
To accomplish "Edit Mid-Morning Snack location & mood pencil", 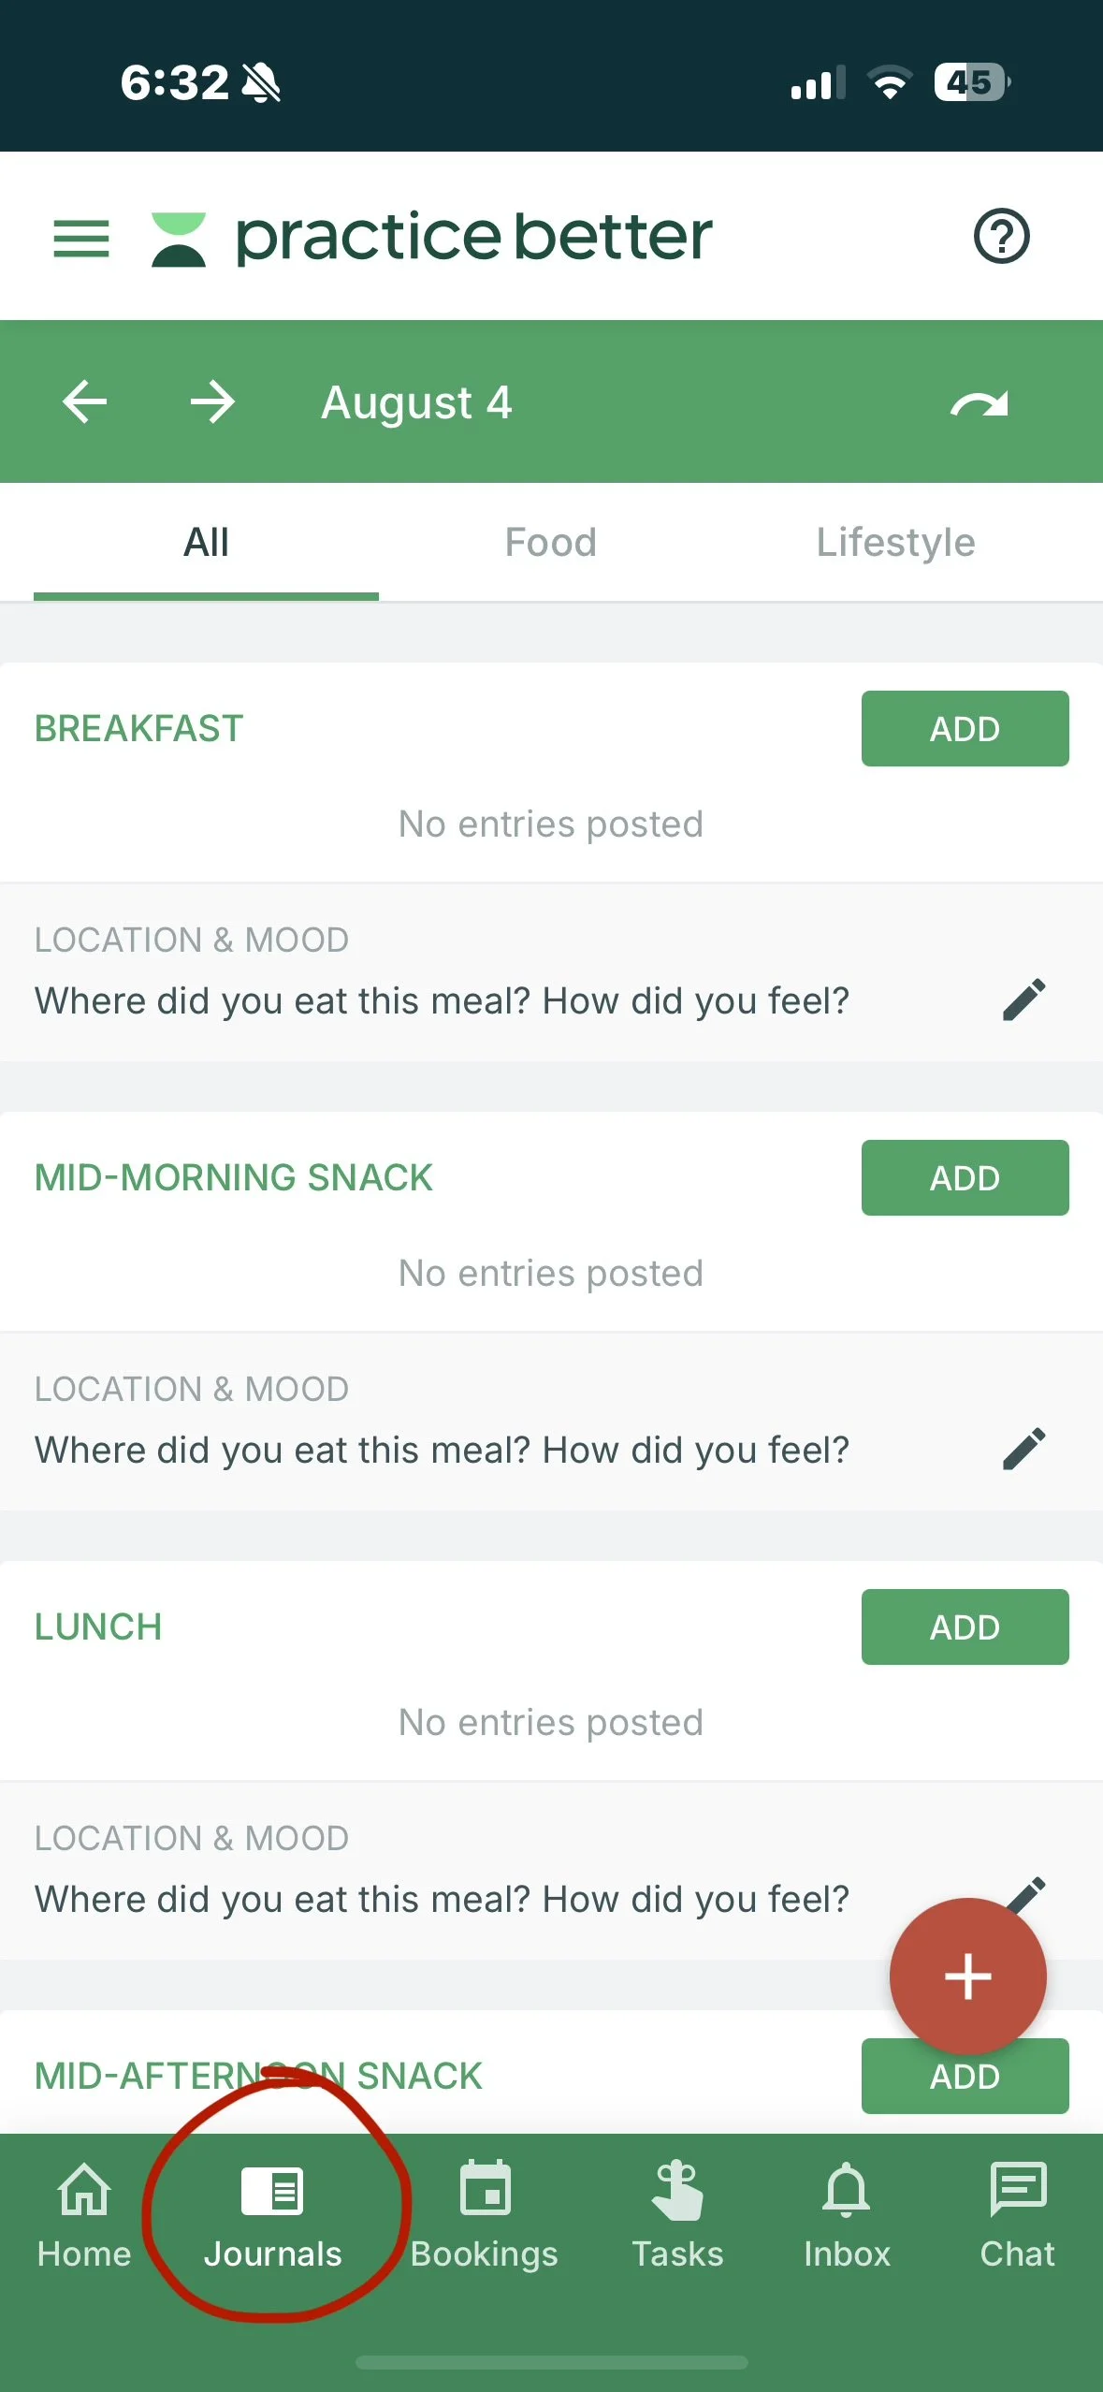I will pos(1023,1449).
